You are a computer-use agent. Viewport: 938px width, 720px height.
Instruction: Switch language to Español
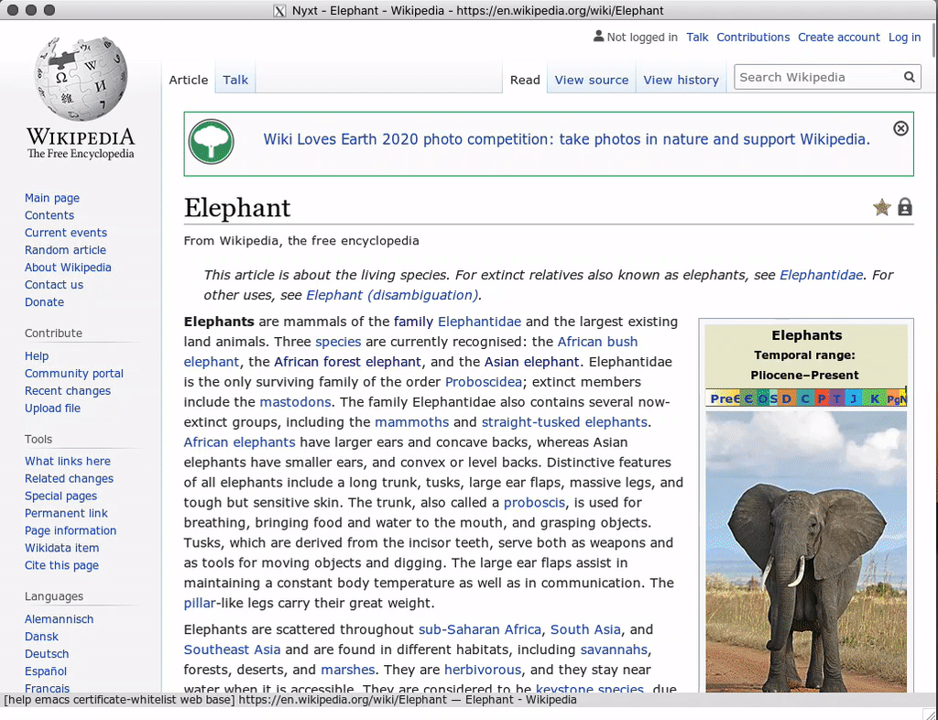point(46,671)
